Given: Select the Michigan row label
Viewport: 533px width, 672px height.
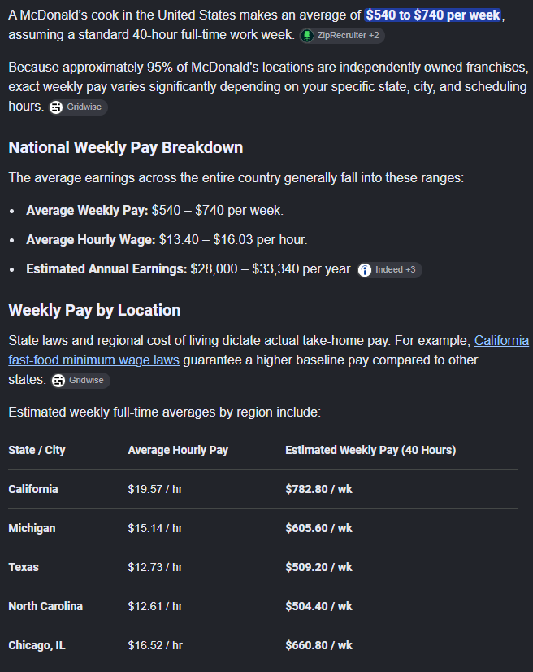Looking at the screenshot, I should click(x=32, y=529).
